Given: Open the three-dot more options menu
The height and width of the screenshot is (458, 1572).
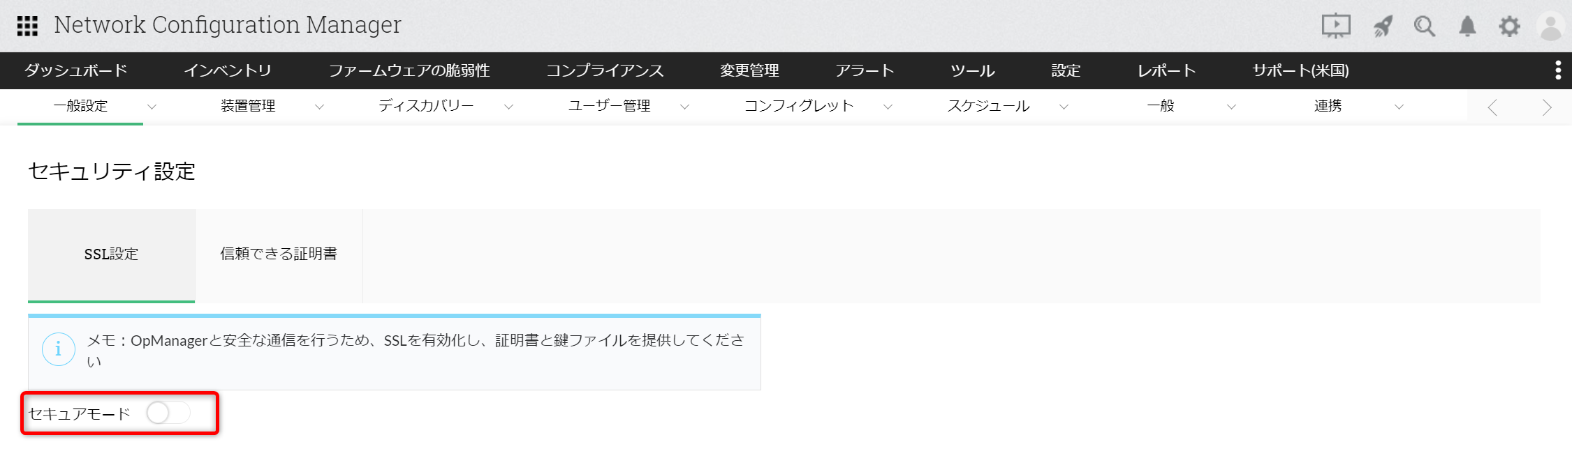Looking at the screenshot, I should (x=1557, y=70).
